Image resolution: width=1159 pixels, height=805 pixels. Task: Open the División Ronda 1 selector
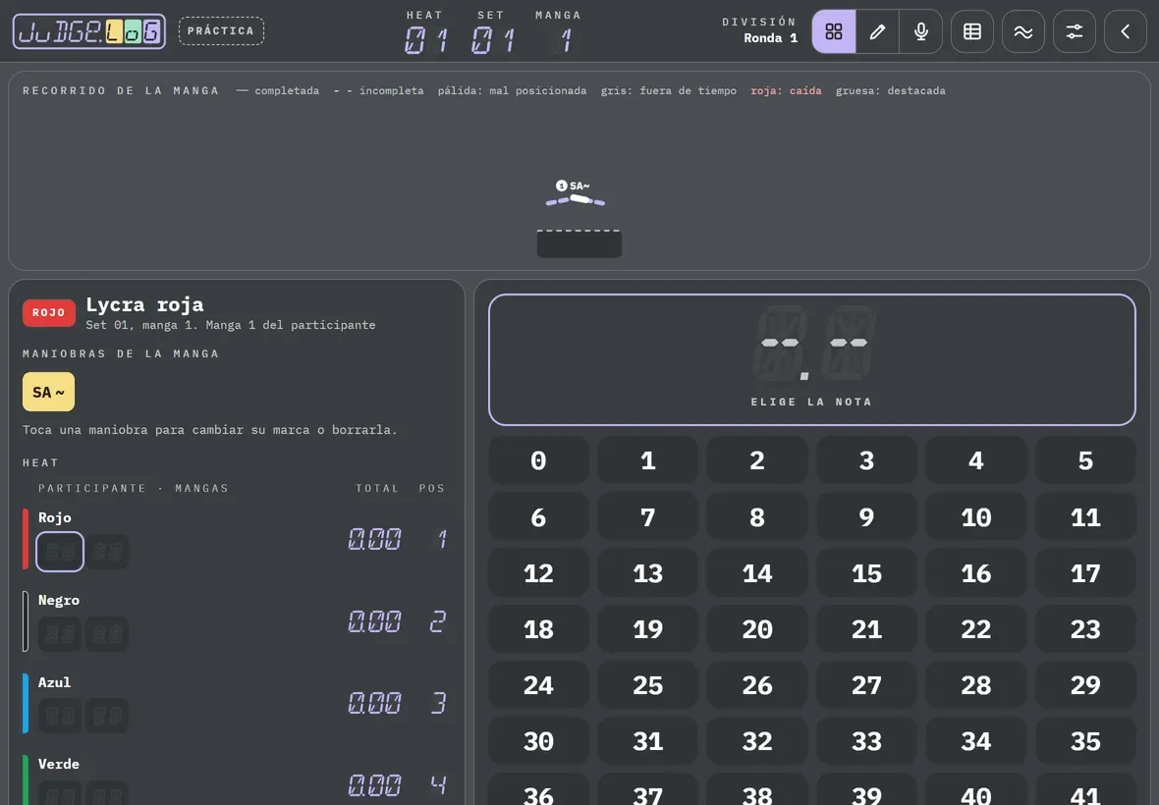click(760, 30)
